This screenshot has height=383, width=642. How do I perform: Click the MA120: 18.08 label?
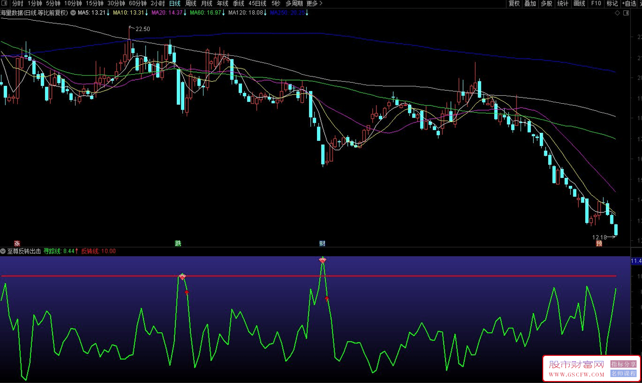pyautogui.click(x=245, y=13)
